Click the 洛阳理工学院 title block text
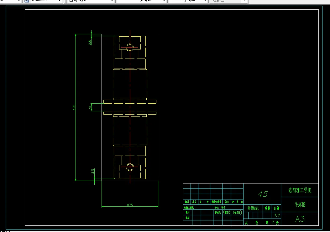This screenshot has height=232, width=330. click(300, 190)
